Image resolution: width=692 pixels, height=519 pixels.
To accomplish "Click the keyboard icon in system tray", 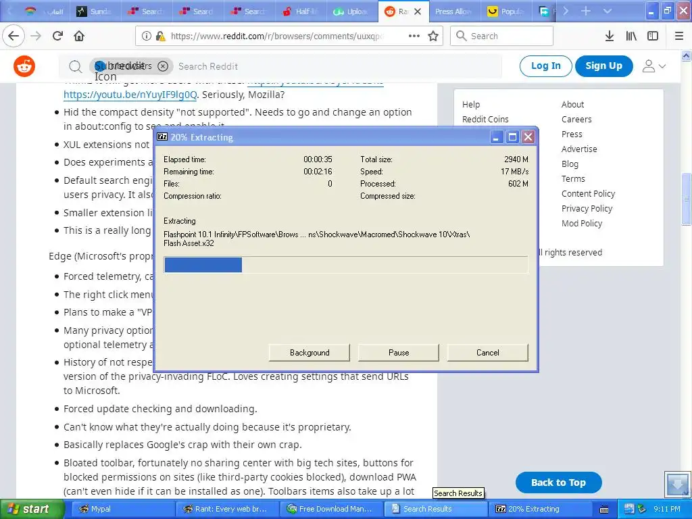I will click(604, 510).
